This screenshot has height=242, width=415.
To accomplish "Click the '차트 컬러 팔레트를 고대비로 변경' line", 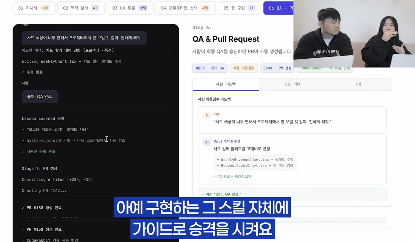I will (x=241, y=149).
